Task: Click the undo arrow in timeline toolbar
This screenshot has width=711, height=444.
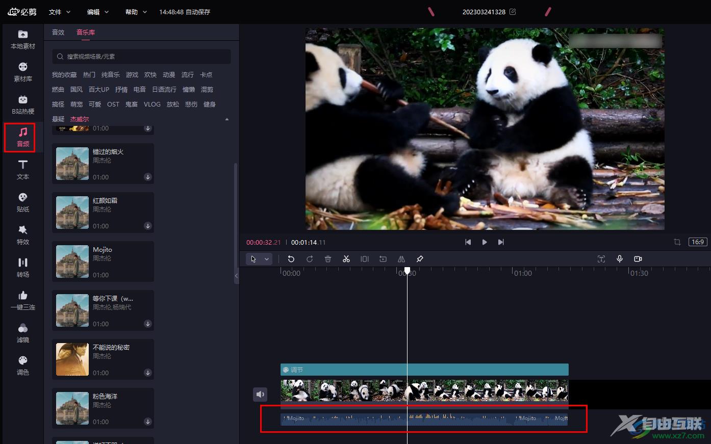Action: coord(291,259)
